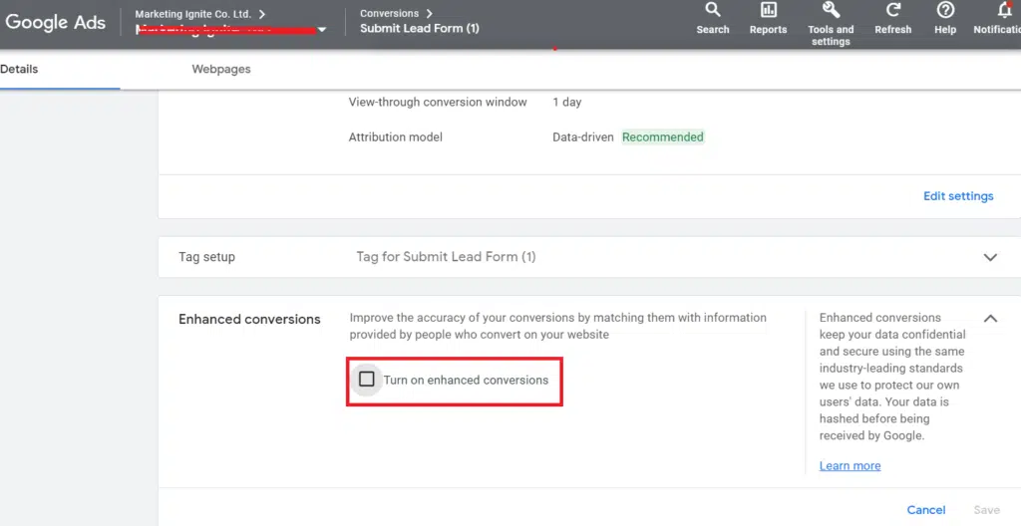Screen dimensions: 1021x526
Task: Select the Details tab
Action: [x=20, y=70]
